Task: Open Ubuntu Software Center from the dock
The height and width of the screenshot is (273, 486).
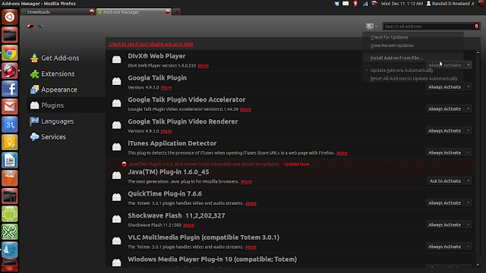Action: tap(10, 178)
